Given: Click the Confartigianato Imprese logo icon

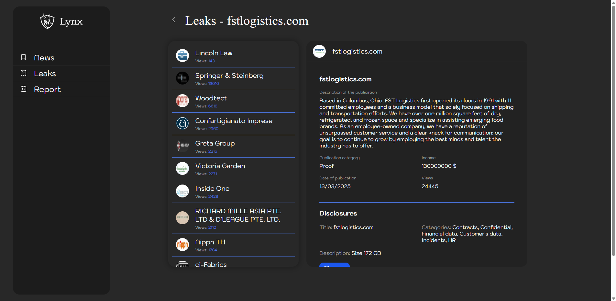Looking at the screenshot, I should (182, 123).
